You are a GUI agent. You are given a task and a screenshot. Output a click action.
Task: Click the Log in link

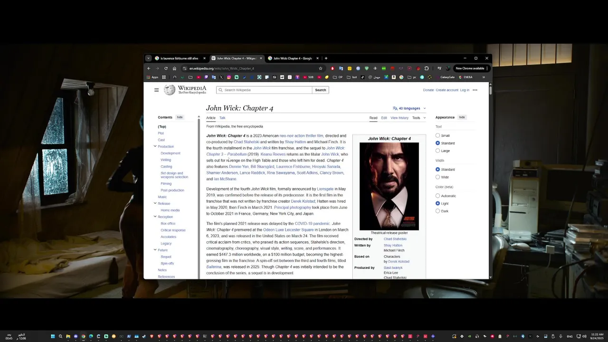465,90
